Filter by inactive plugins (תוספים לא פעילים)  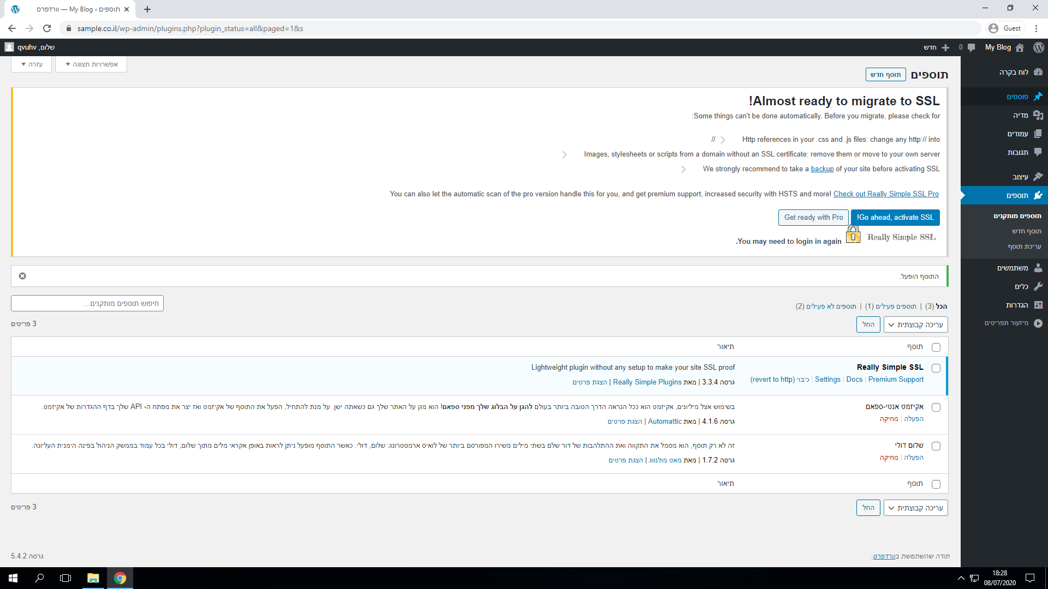(826, 306)
